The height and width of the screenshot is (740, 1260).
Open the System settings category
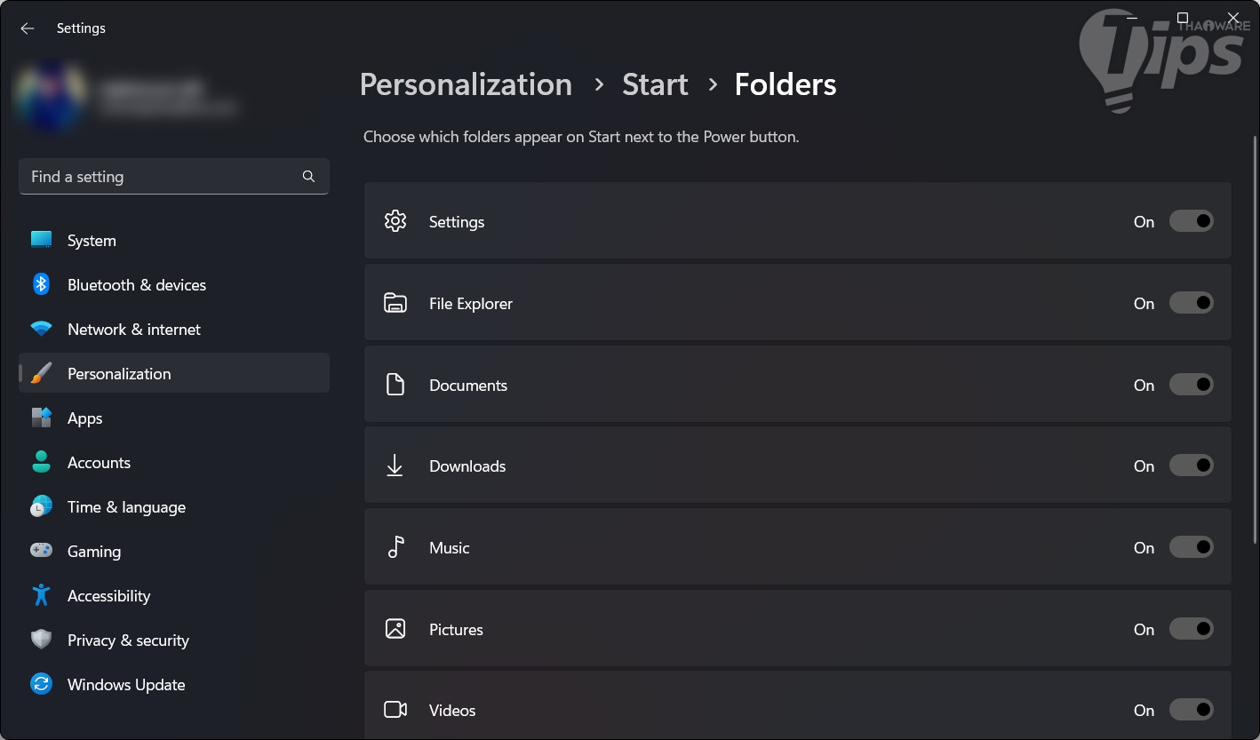[x=92, y=241]
